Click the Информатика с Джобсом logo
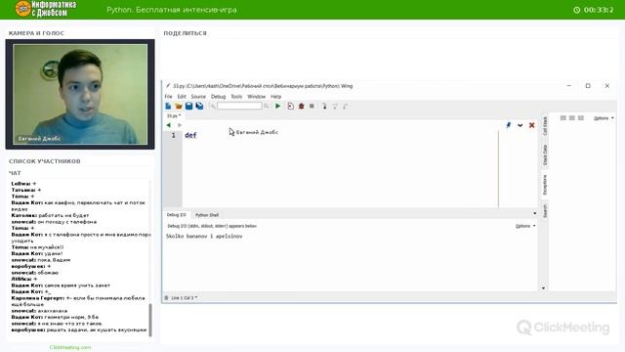Image resolution: width=625 pixels, height=352 pixels. coord(46,9)
